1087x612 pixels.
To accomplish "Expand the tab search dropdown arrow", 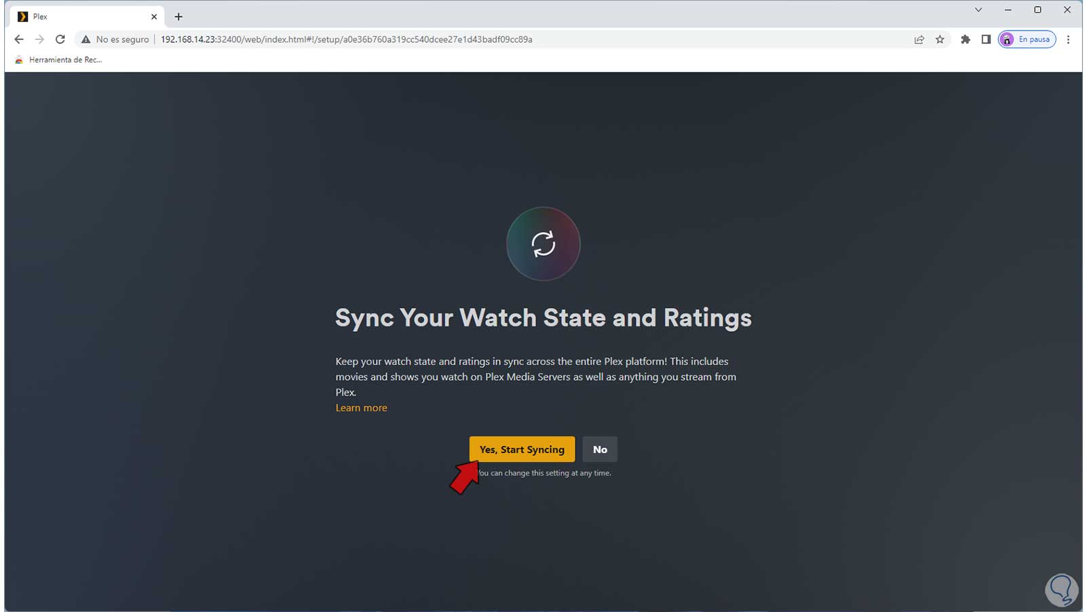I will tap(978, 9).
